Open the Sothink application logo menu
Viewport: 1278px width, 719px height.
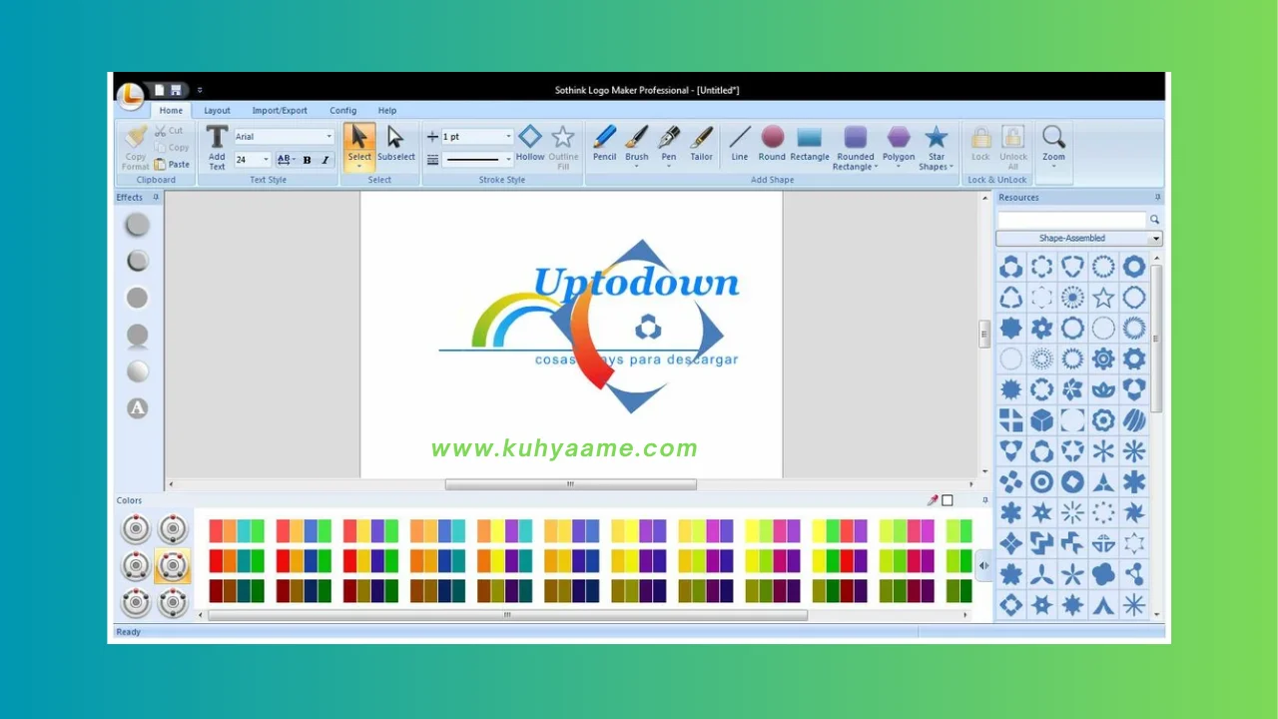(131, 96)
